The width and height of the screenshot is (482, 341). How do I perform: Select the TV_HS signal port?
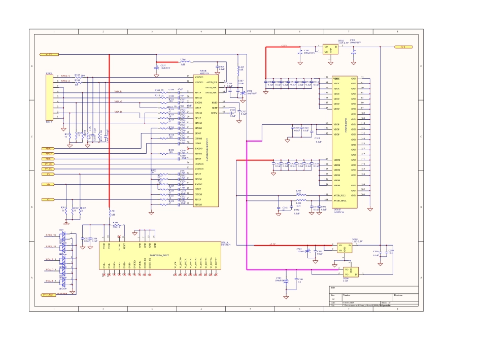(x=48, y=164)
